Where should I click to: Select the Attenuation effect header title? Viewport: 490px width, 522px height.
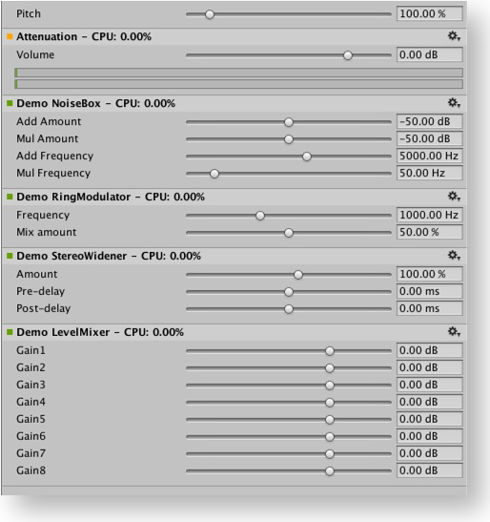pyautogui.click(x=84, y=36)
